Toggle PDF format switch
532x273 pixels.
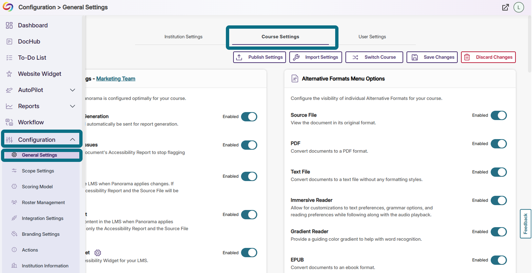pyautogui.click(x=499, y=144)
